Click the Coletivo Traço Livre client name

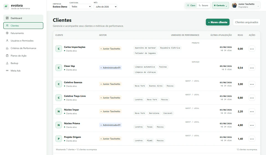(x=75, y=96)
